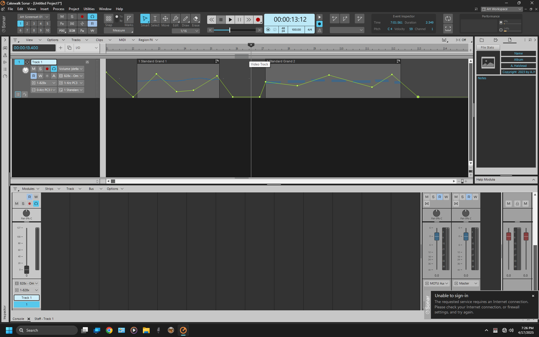Toggle Track 1 Mute button
This screenshot has width=539, height=337.
tap(34, 69)
